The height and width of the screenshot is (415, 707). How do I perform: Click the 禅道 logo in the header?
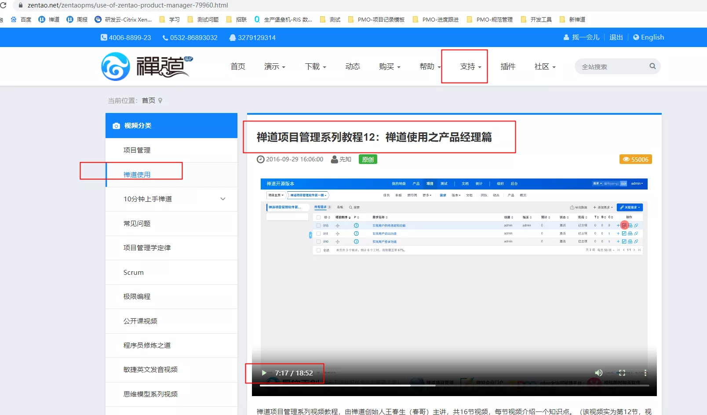(147, 66)
